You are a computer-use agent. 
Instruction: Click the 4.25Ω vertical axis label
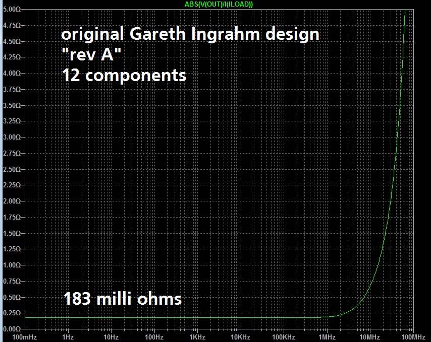coord(12,57)
